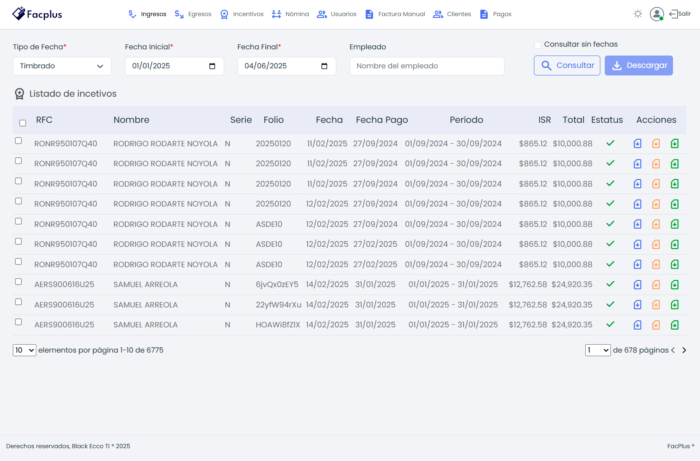700x461 pixels.
Task: Click folio cell 6jvQx0zEY5
Action: click(x=277, y=285)
